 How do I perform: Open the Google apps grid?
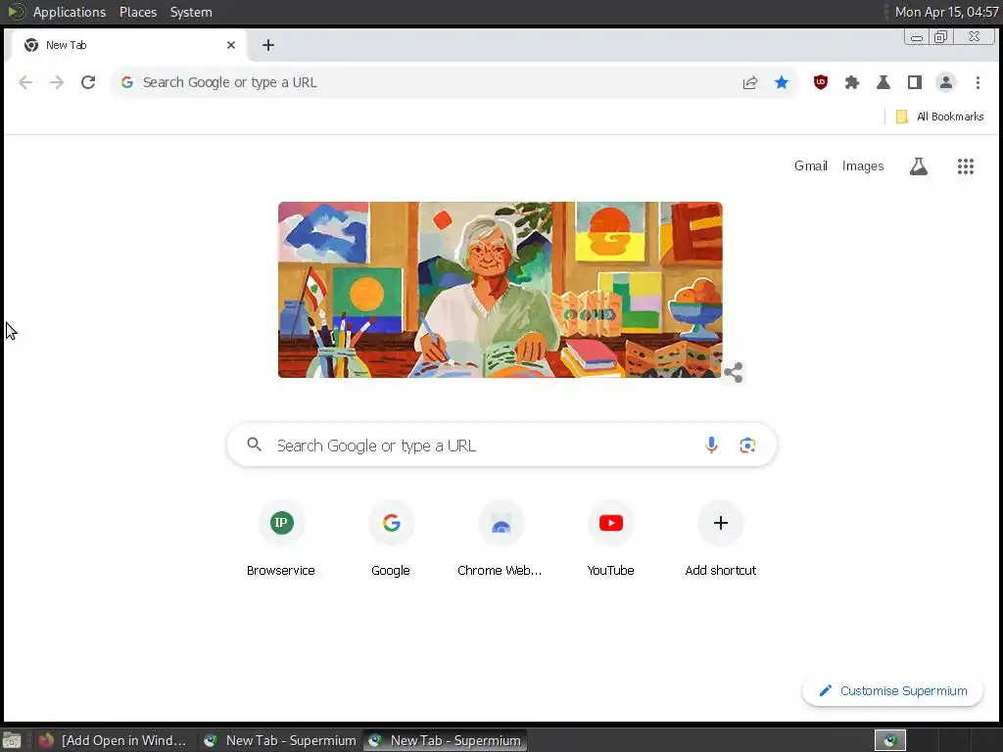point(965,166)
